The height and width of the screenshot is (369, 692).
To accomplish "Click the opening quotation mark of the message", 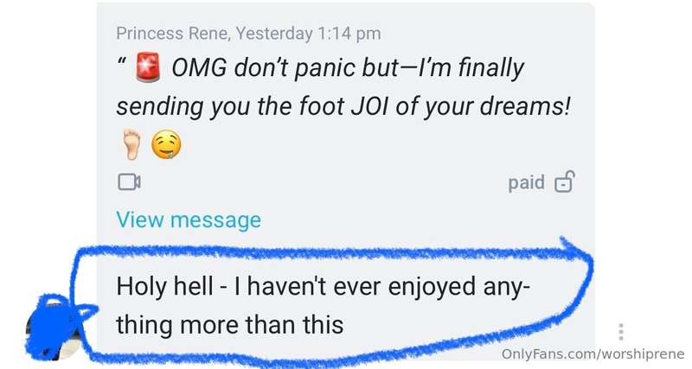I will point(120,61).
